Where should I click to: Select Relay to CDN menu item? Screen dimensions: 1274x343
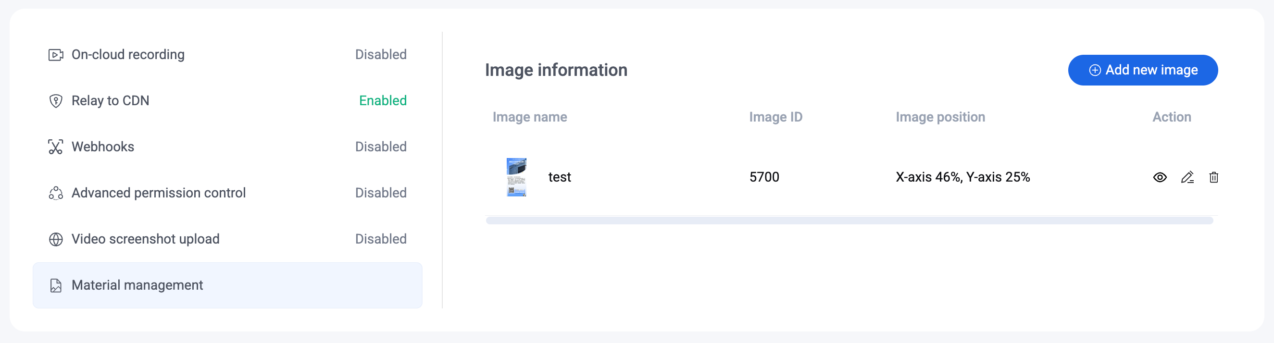[110, 101]
